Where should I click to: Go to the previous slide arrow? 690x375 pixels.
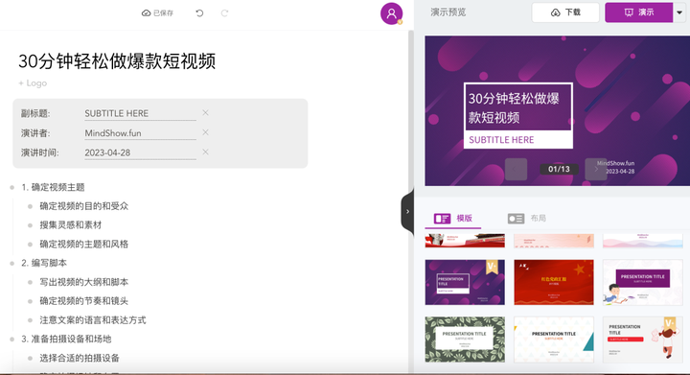pyautogui.click(x=517, y=169)
